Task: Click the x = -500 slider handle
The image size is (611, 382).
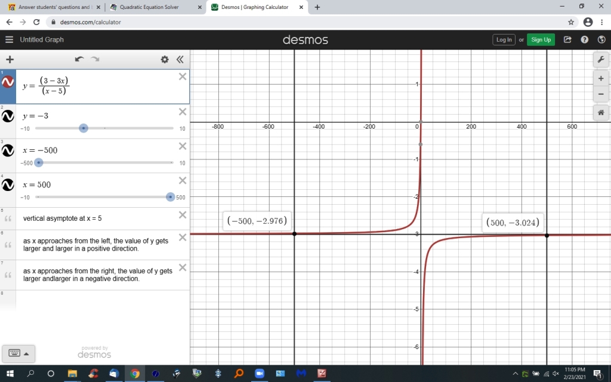Action: pyautogui.click(x=39, y=162)
